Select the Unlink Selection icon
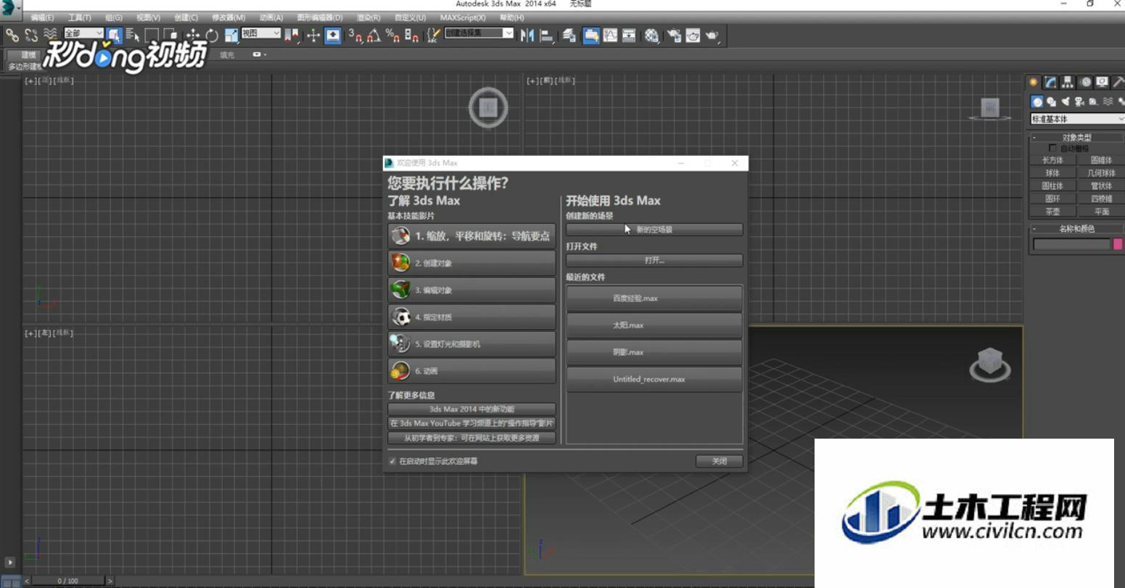This screenshot has height=588, width=1125. coord(31,35)
